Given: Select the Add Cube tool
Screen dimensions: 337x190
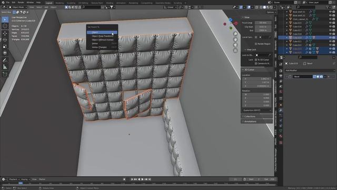Looking at the screenshot, I should pos(5,74).
